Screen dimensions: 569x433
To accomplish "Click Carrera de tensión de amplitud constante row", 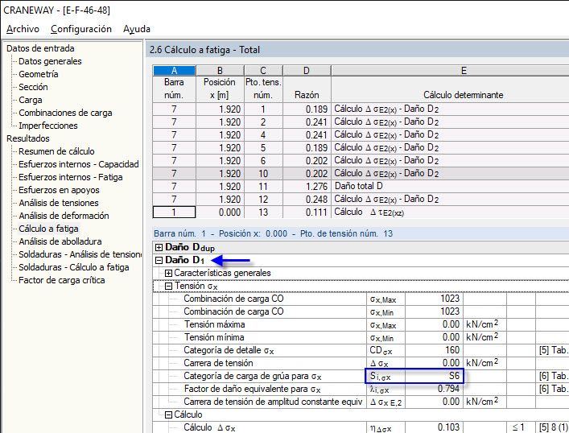I will 361,402.
